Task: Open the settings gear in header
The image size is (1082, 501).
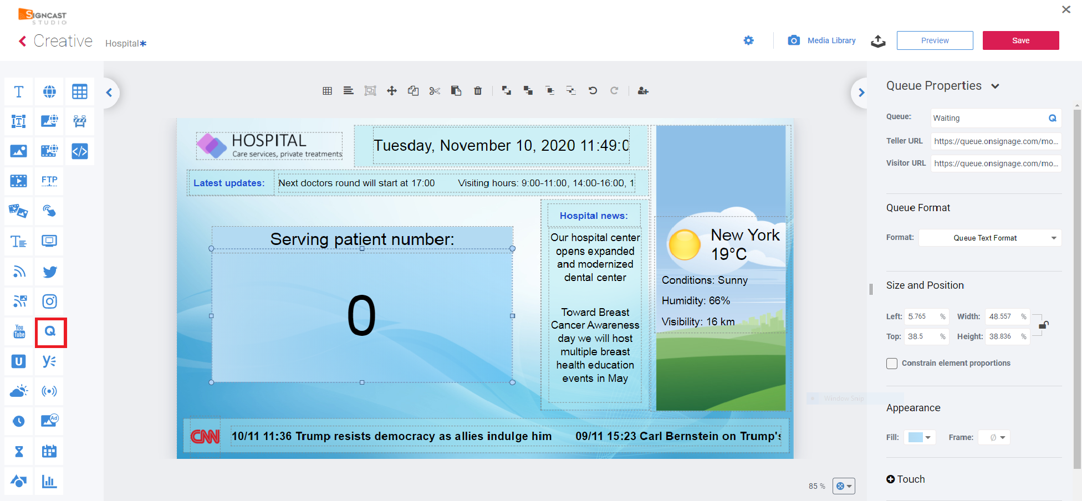Action: click(748, 40)
